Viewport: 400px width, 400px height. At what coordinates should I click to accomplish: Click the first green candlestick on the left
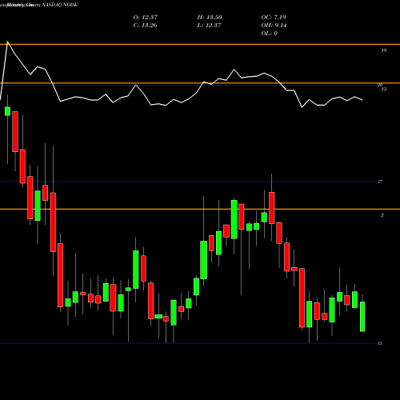coord(7,111)
